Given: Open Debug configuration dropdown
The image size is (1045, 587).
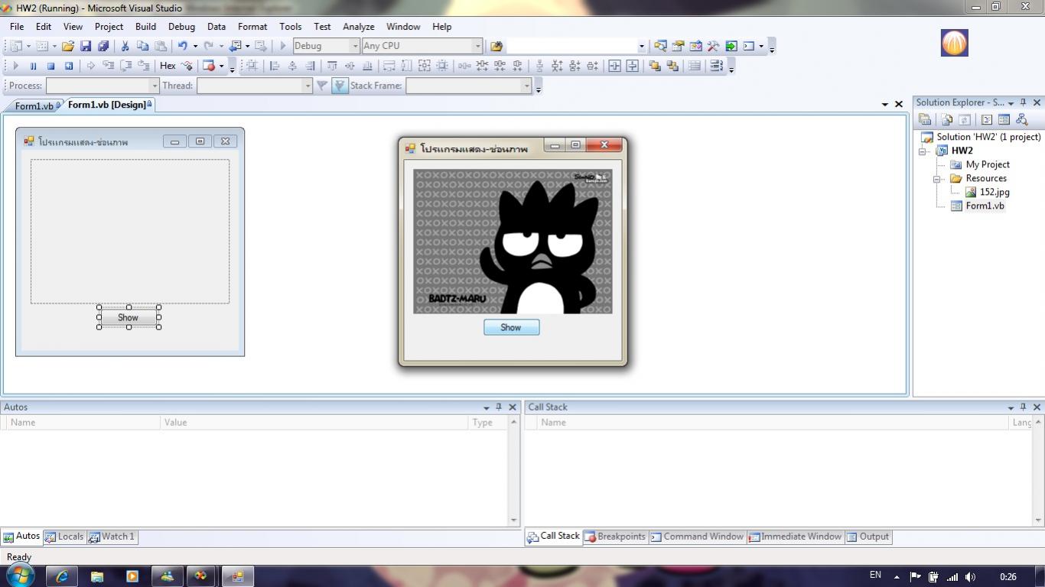Looking at the screenshot, I should 354,46.
